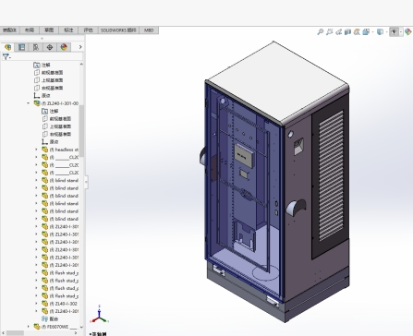Select the headless component row
Image resolution: width=413 pixels, height=336 pixels.
coord(60,150)
